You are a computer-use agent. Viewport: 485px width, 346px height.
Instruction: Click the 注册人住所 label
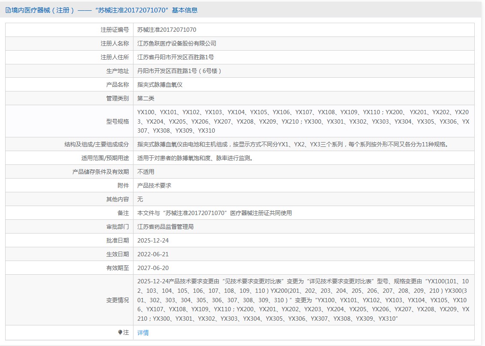(115, 57)
